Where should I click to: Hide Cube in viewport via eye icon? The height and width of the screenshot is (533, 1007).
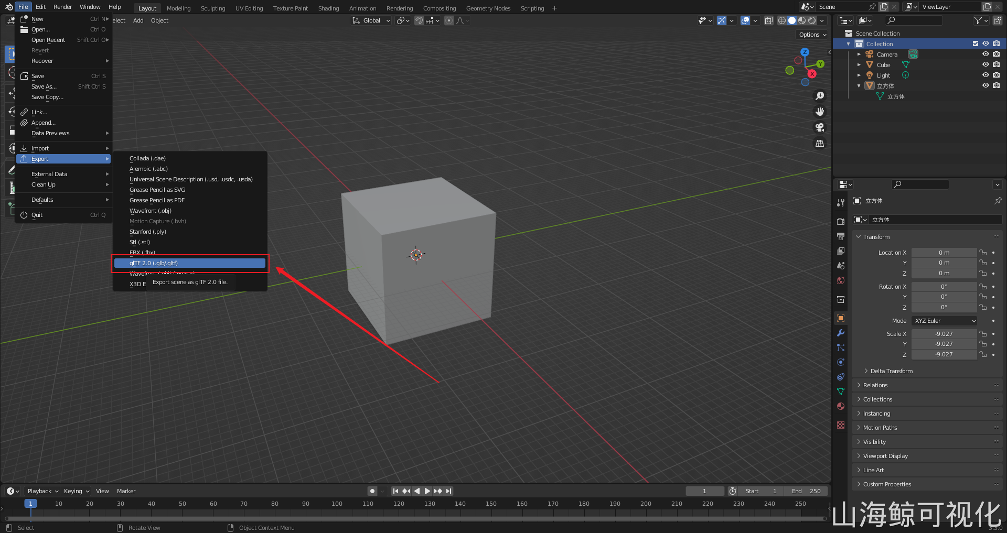pyautogui.click(x=985, y=64)
